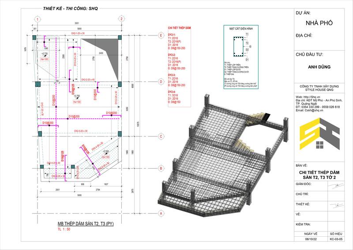
Task: Select beam label DX2-3-20 x 30
Action: click(81, 131)
